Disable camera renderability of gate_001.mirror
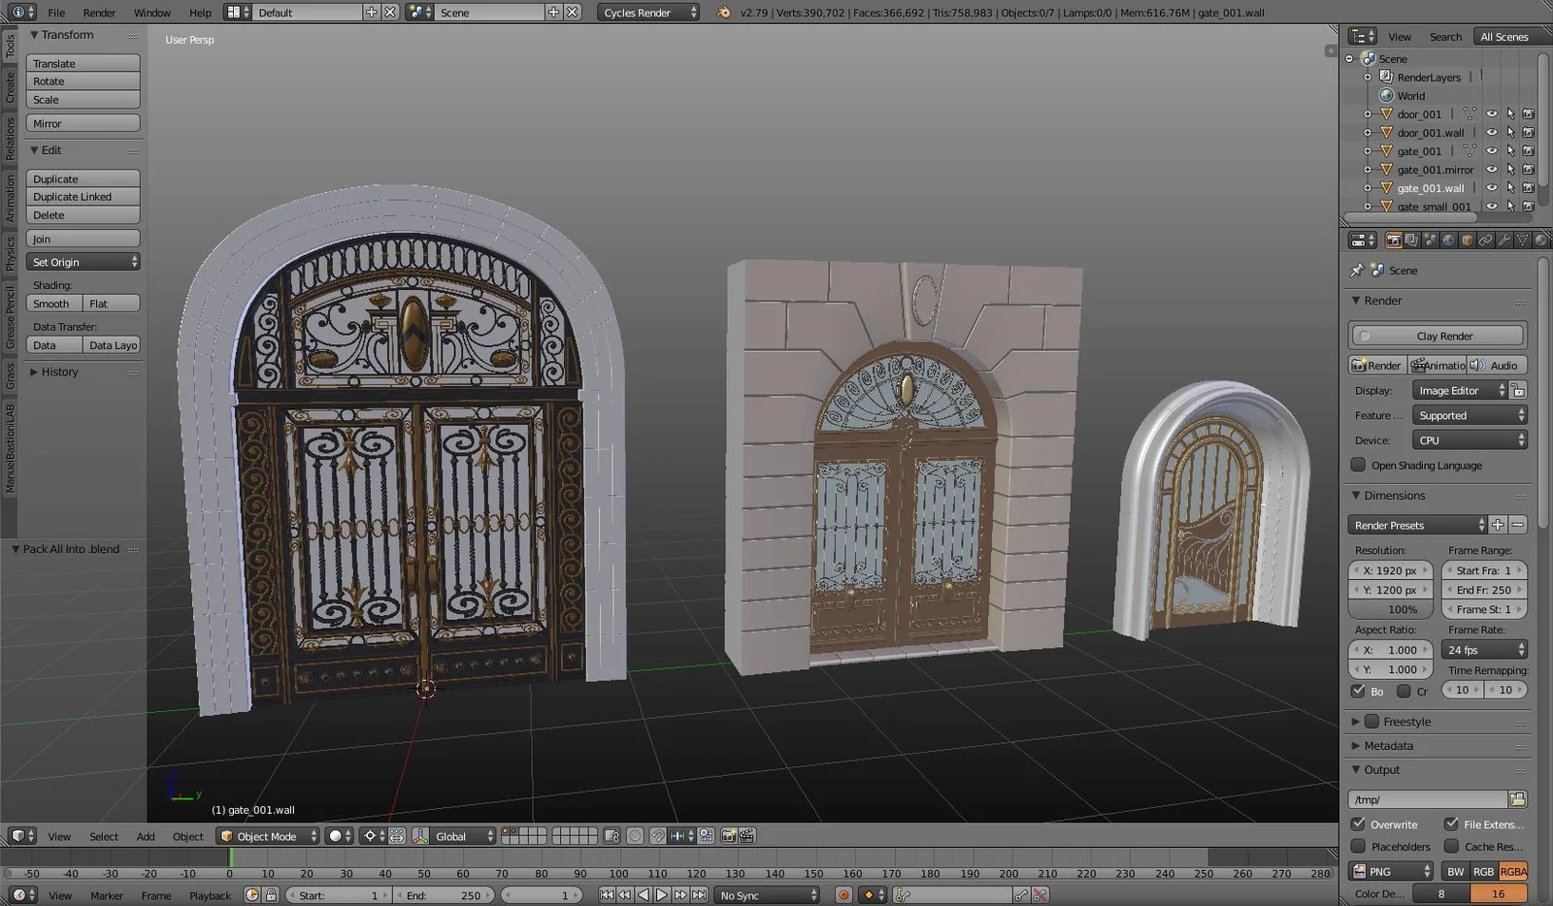The width and height of the screenshot is (1553, 906). [1529, 169]
